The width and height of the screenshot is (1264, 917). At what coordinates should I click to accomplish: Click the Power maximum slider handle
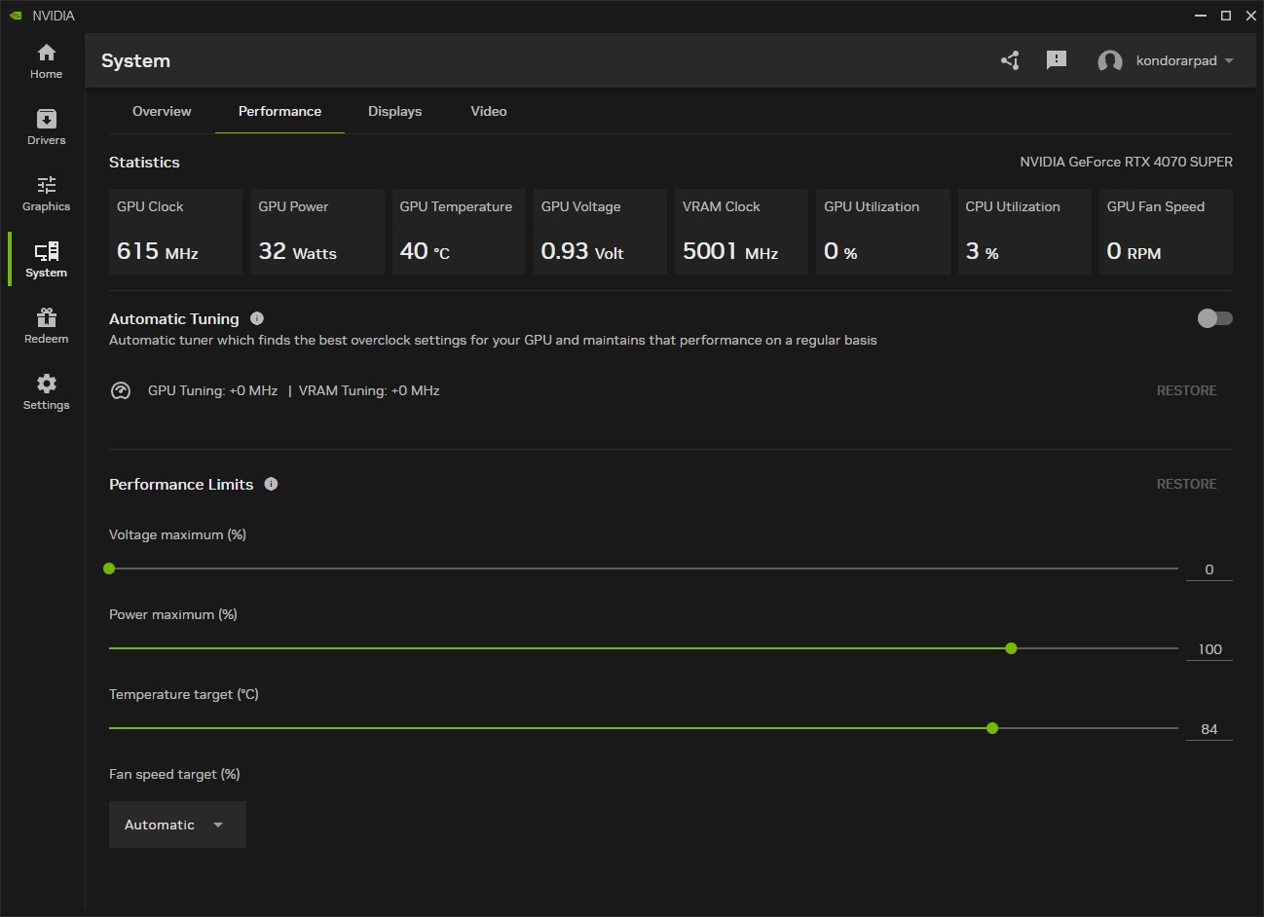click(1011, 648)
